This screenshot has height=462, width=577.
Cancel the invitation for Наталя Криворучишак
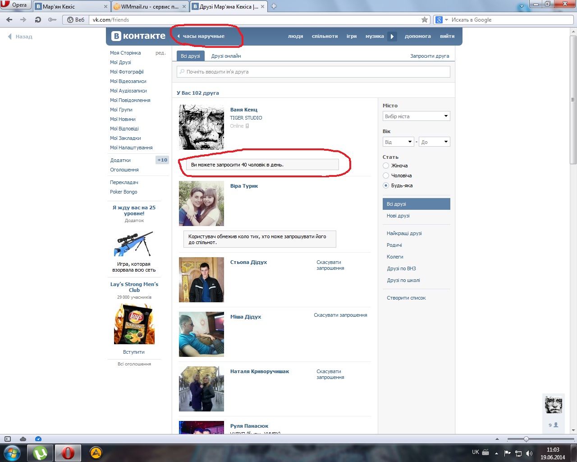(x=330, y=374)
